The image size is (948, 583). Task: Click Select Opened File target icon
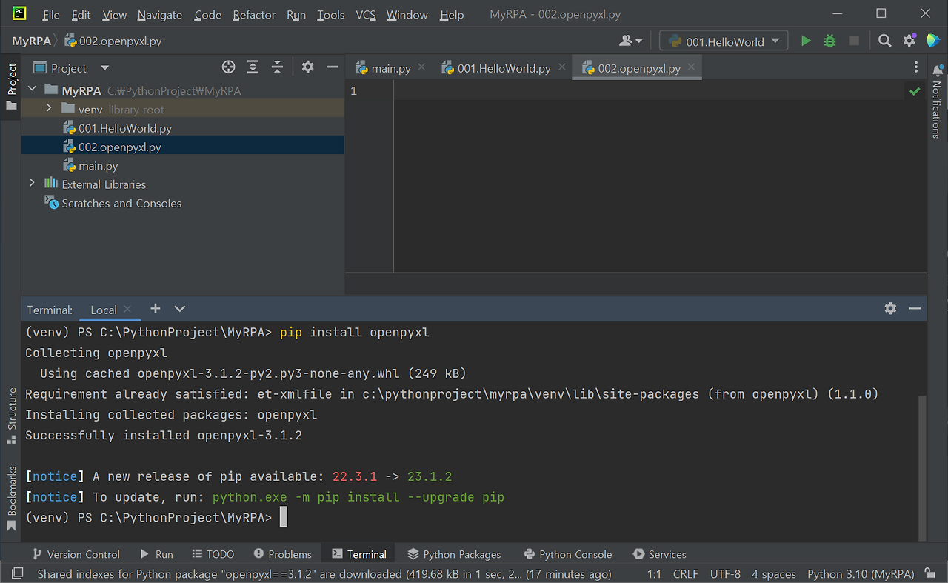(229, 67)
